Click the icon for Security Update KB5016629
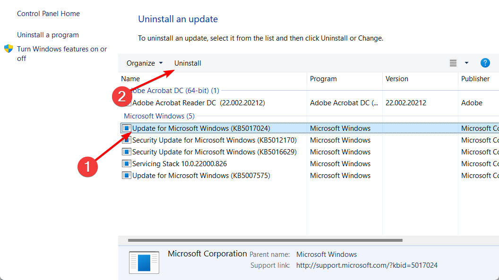Image resolution: width=499 pixels, height=280 pixels. 126,152
